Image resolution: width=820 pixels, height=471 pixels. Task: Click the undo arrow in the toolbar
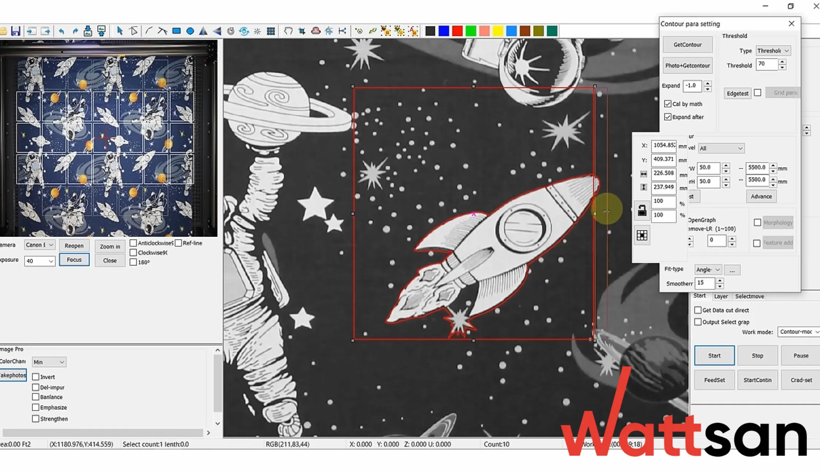coord(61,31)
